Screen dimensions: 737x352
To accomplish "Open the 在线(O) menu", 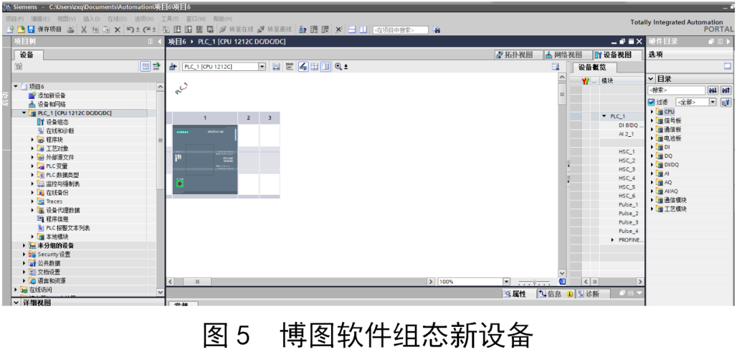I will [x=117, y=19].
